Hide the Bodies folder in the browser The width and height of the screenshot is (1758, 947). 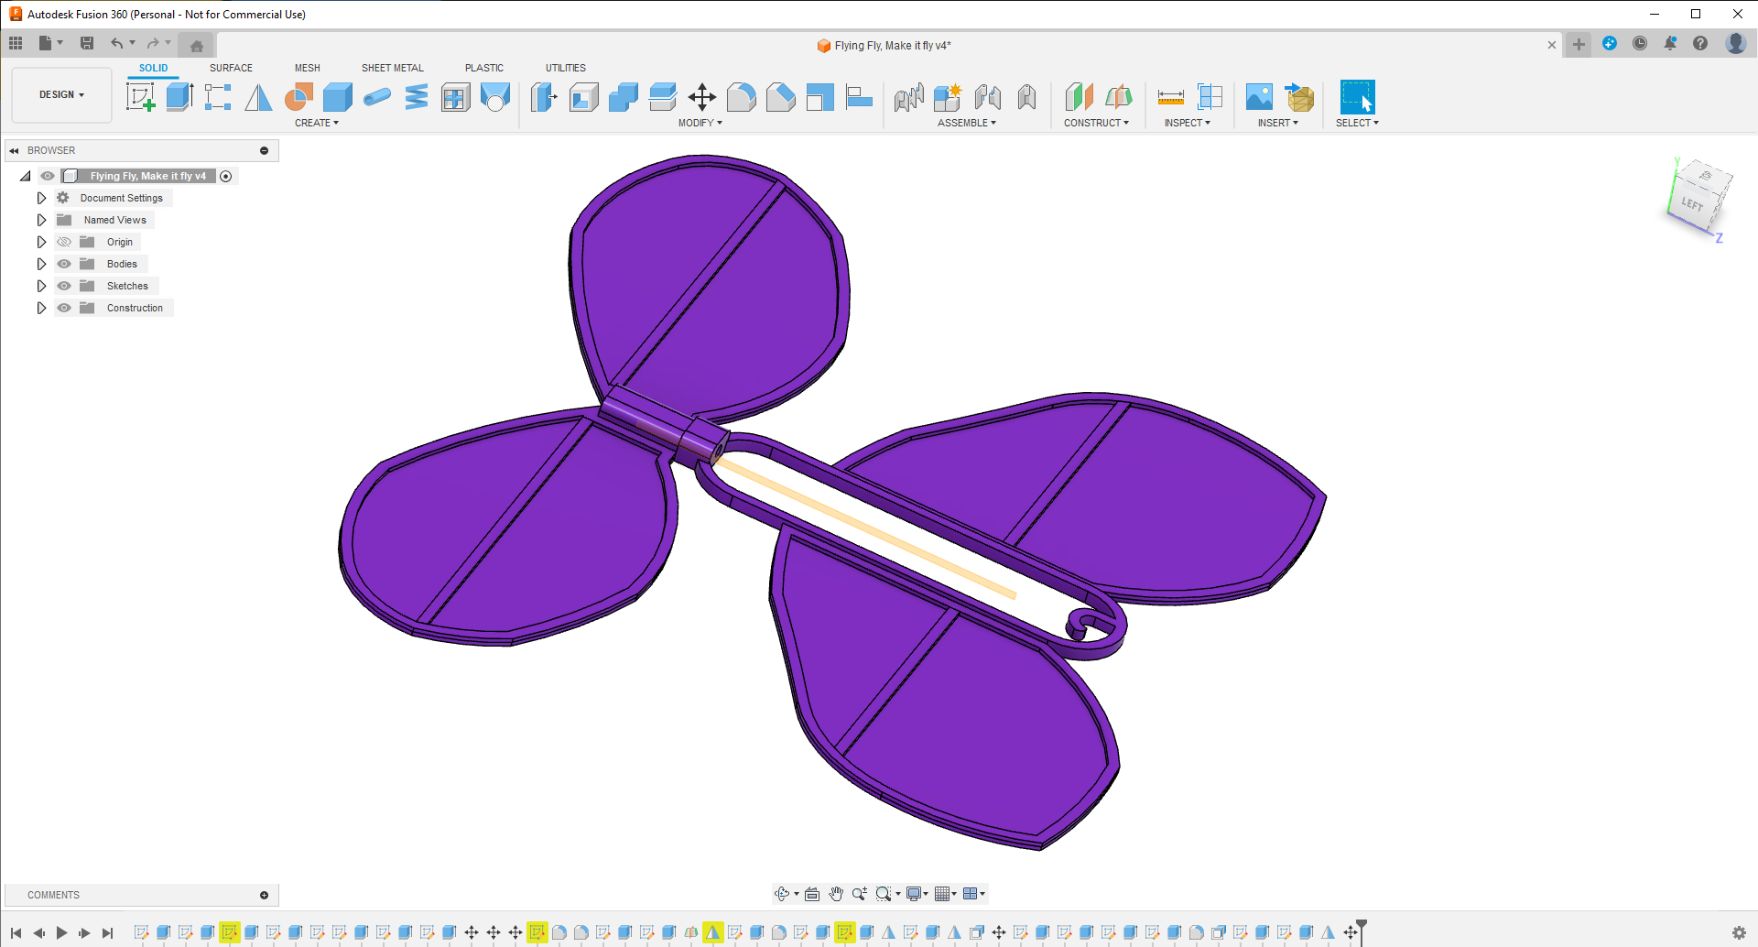click(x=64, y=264)
